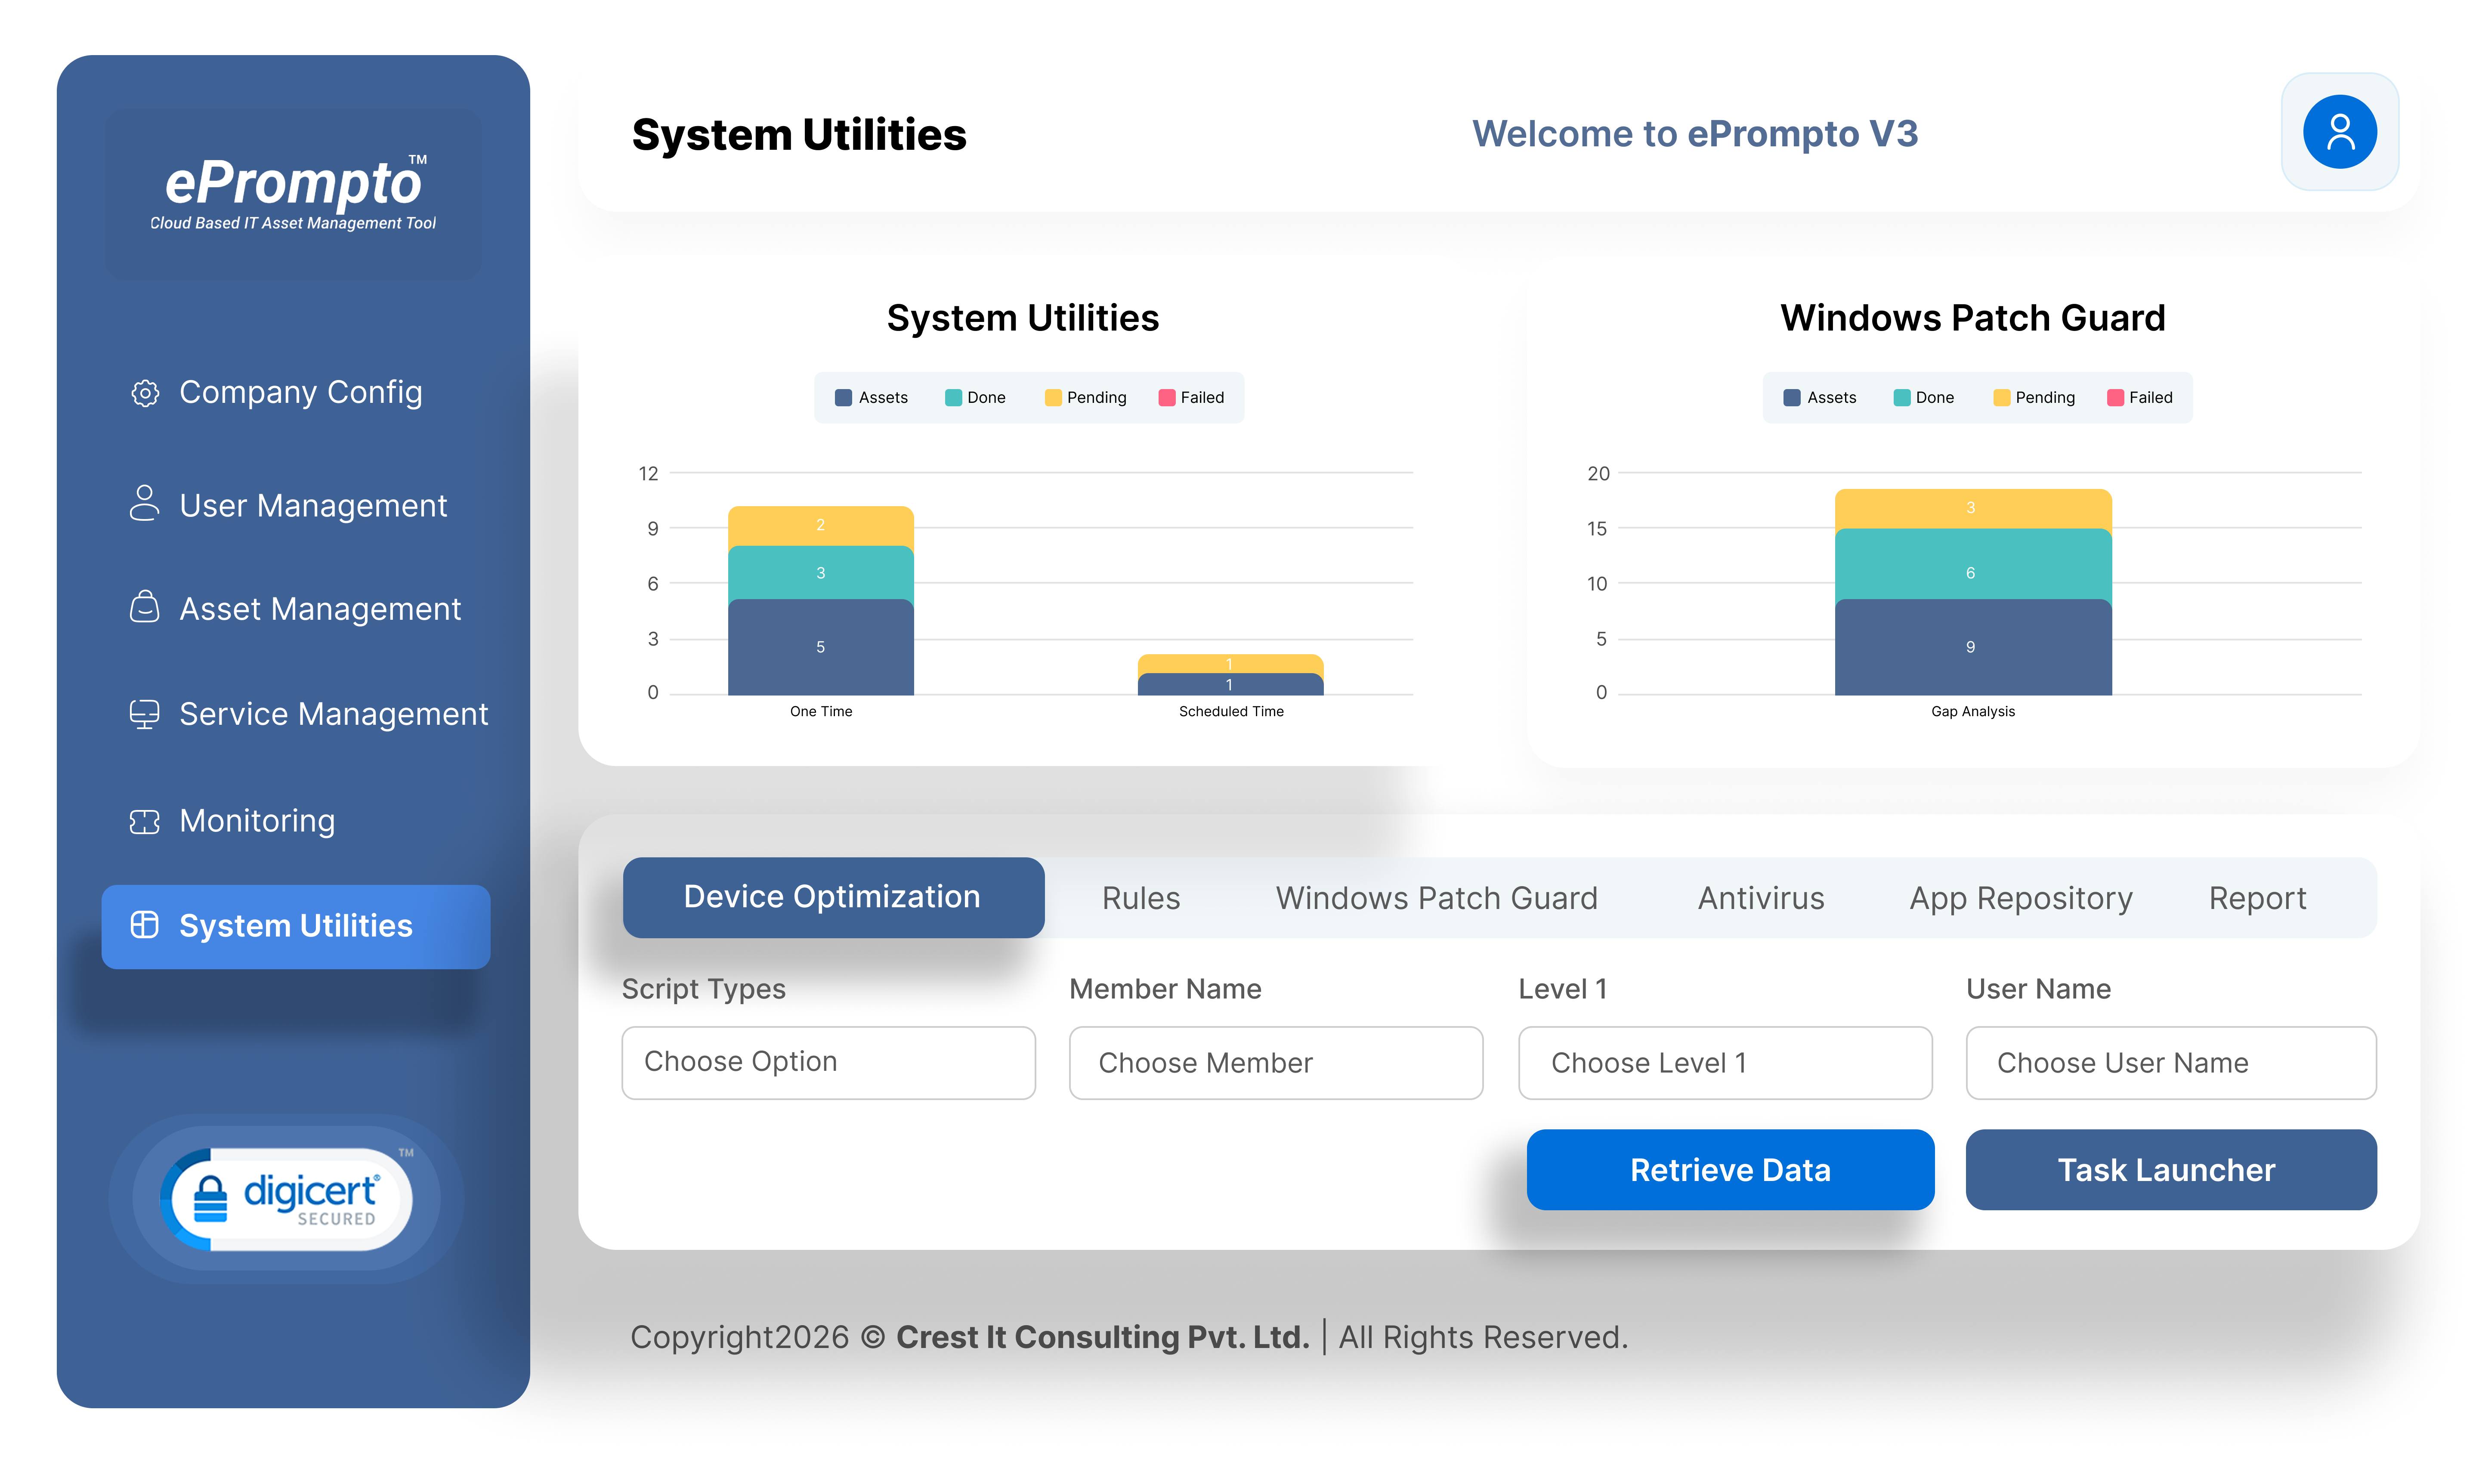Click the User Management person icon
2479x1484 pixels.
(145, 504)
